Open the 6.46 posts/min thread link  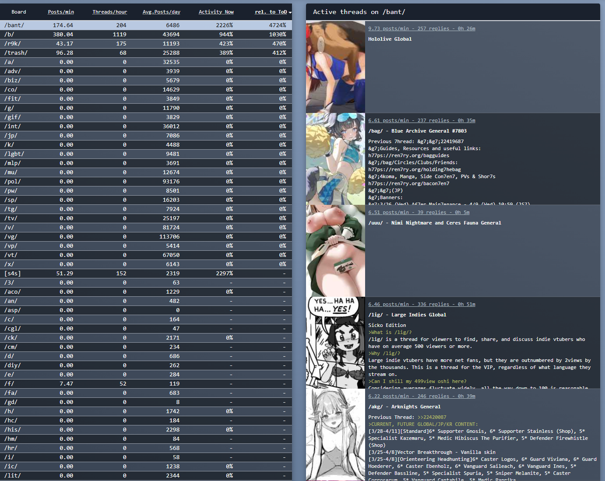click(x=422, y=304)
